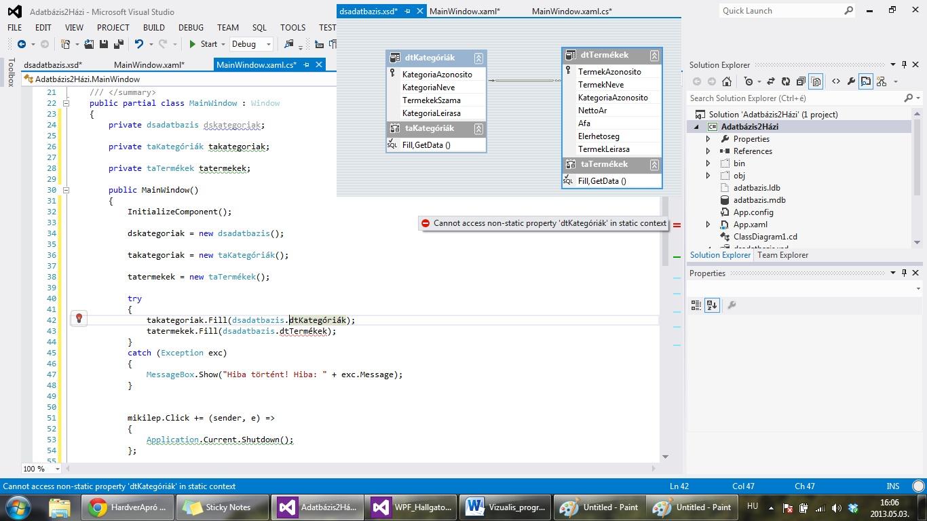
Task: Open the FILE menu
Action: (14, 28)
